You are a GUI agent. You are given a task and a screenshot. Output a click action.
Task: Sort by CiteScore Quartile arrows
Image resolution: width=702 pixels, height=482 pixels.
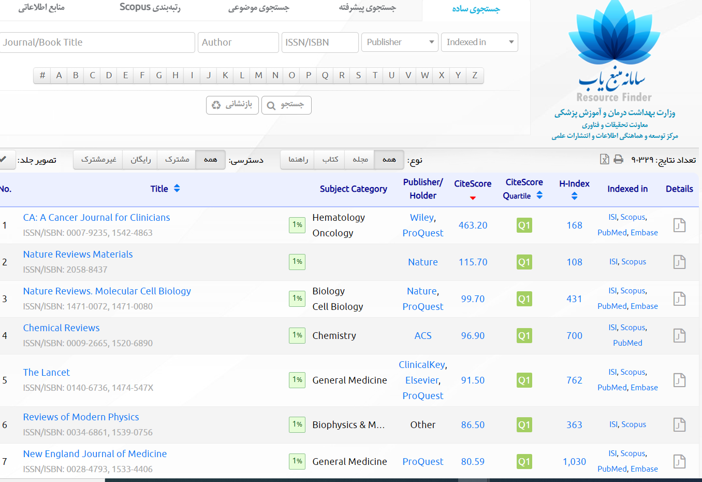point(539,195)
